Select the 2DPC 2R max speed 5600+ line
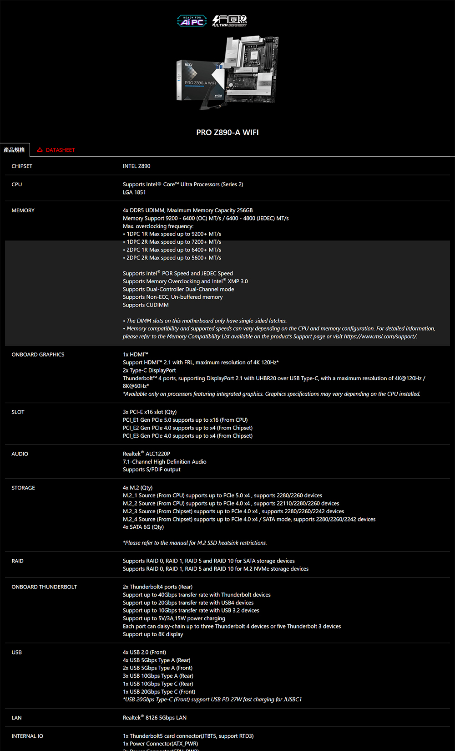455x751 pixels. pos(172,258)
